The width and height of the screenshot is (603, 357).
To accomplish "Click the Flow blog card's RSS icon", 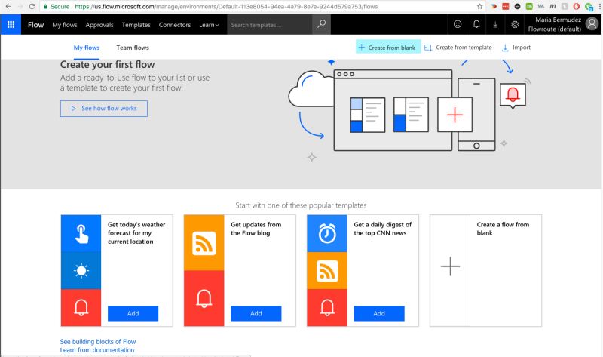I will (204, 243).
